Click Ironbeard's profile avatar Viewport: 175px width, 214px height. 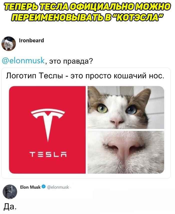[8, 44]
